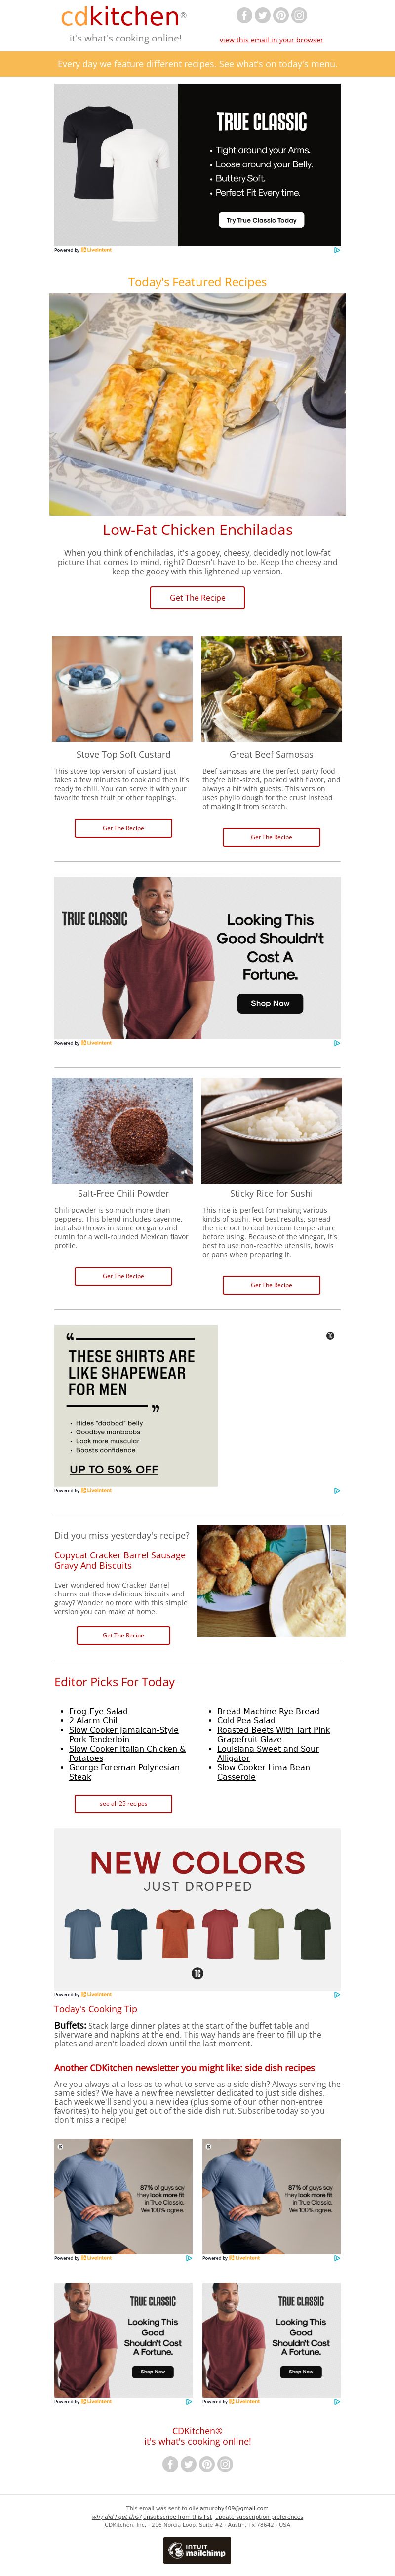Open the Twitter icon in the email header

[262, 15]
